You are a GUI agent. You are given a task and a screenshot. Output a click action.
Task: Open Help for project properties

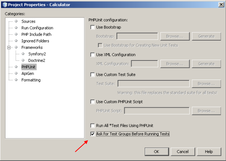(x=209, y=152)
